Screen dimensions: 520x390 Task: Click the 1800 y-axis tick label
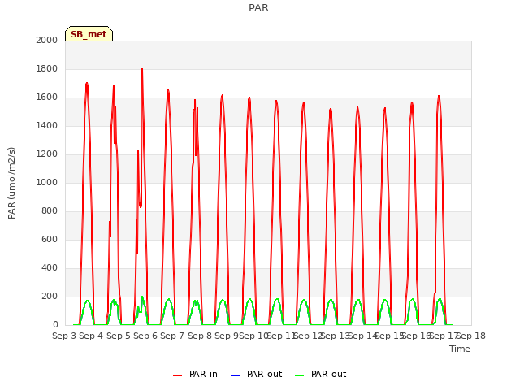(x=47, y=68)
